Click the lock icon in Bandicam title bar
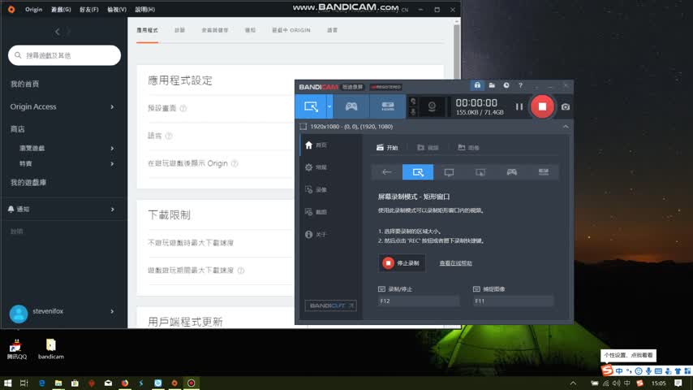The width and height of the screenshot is (693, 390). pos(477,85)
